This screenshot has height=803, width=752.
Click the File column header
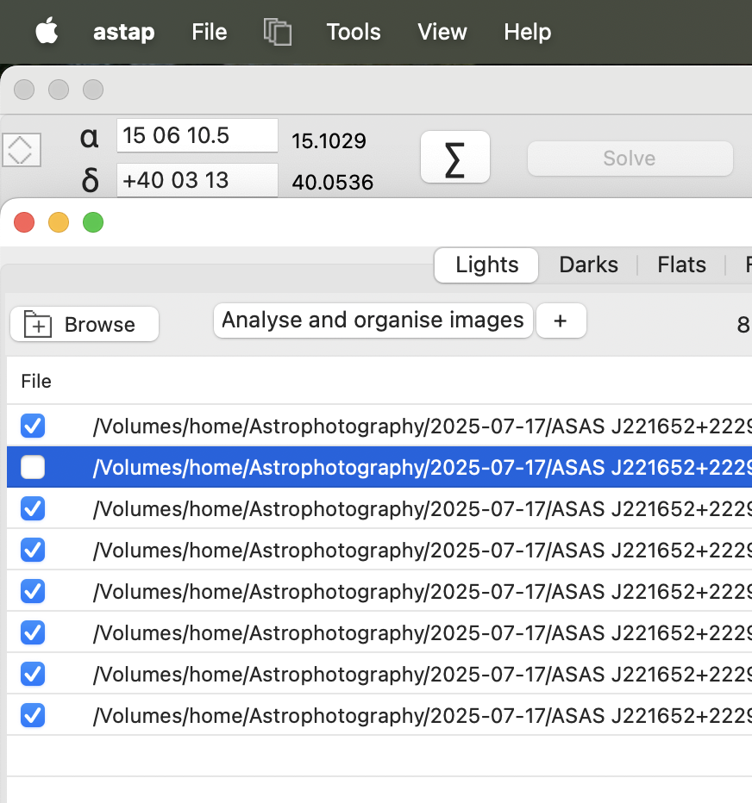tap(36, 382)
